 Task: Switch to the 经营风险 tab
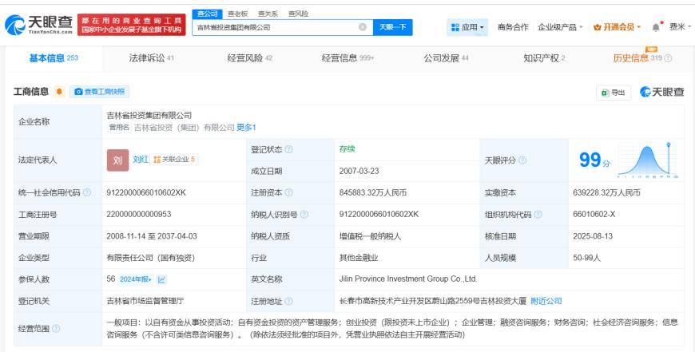[250, 58]
